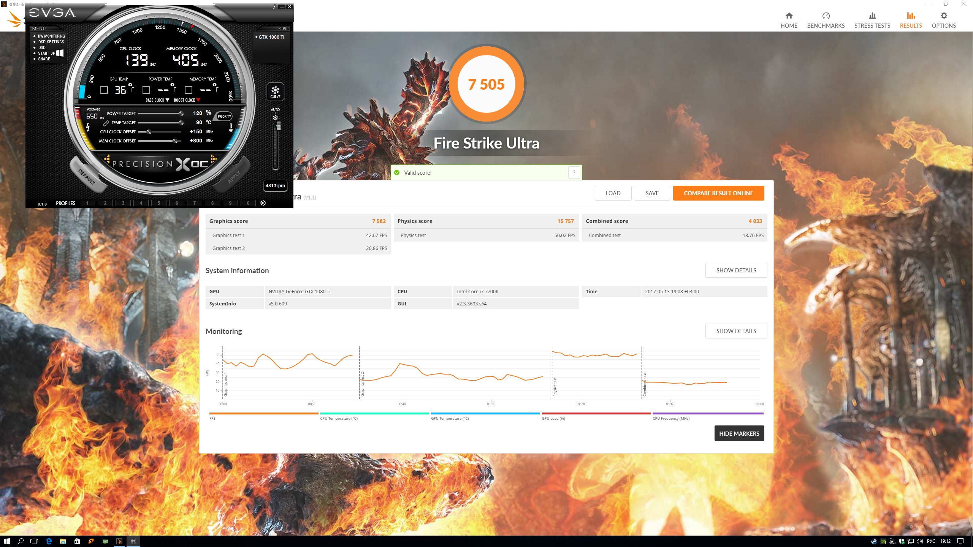973x547 pixels.
Task: Enable the POWER TEMP checkbox
Action: coord(146,90)
